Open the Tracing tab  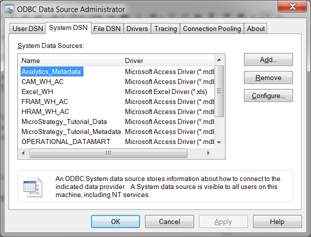[165, 28]
